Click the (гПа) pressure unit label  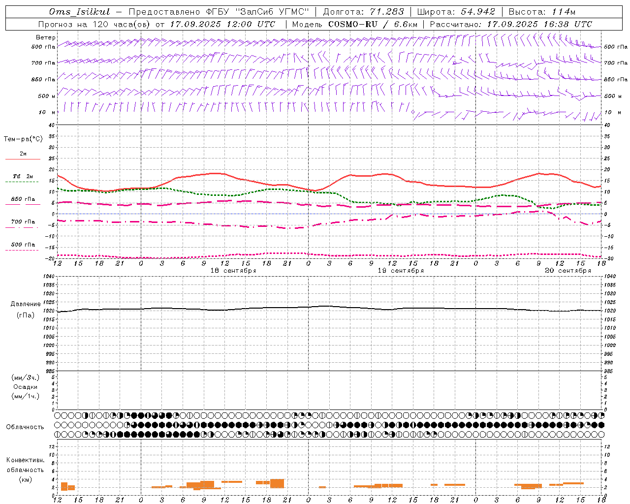[x=26, y=315]
